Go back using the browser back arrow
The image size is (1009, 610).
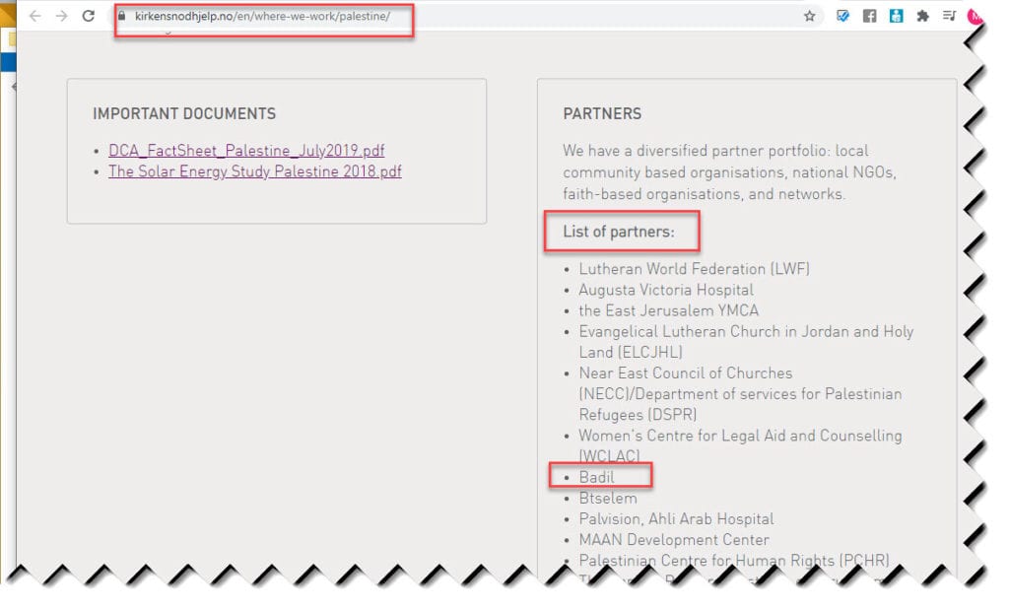tap(34, 16)
